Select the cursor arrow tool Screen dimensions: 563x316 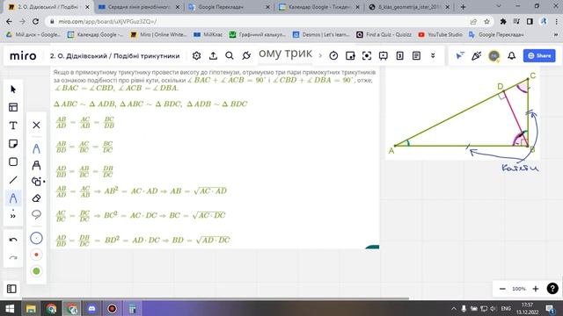[13, 90]
